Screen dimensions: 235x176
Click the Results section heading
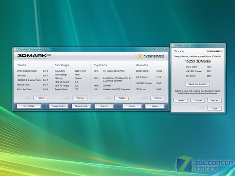pyautogui.click(x=142, y=65)
